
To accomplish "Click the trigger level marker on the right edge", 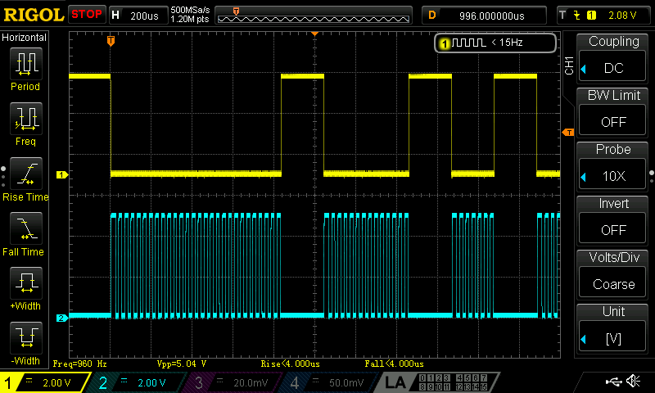I will (568, 133).
